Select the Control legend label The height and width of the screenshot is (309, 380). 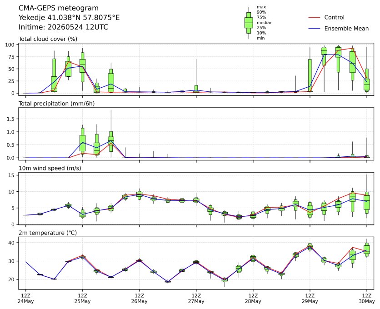(x=334, y=17)
